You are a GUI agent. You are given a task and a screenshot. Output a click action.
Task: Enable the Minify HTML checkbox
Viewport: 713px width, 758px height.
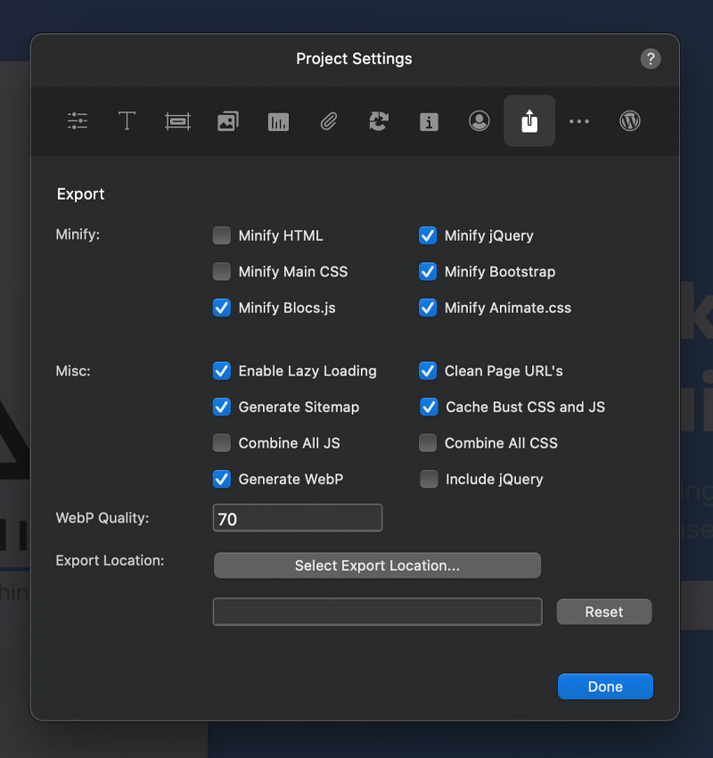[x=222, y=235]
